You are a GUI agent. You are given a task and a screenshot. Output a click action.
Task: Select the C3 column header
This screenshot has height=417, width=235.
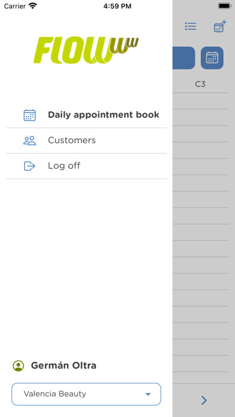[x=200, y=84]
